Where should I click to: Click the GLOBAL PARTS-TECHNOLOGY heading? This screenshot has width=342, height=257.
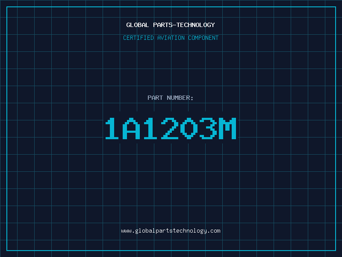[171, 25]
